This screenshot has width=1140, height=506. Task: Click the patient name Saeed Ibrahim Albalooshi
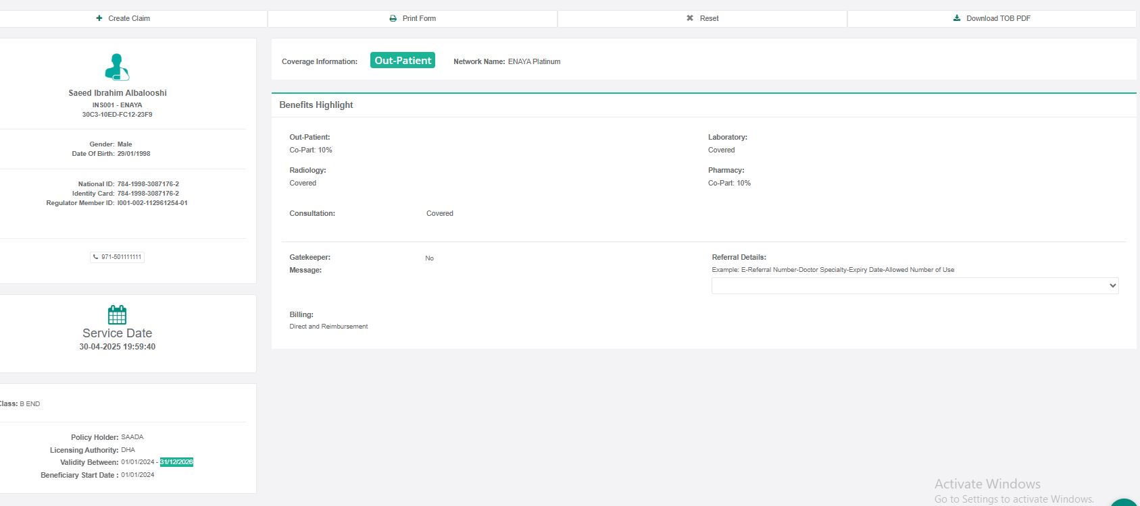click(x=118, y=93)
